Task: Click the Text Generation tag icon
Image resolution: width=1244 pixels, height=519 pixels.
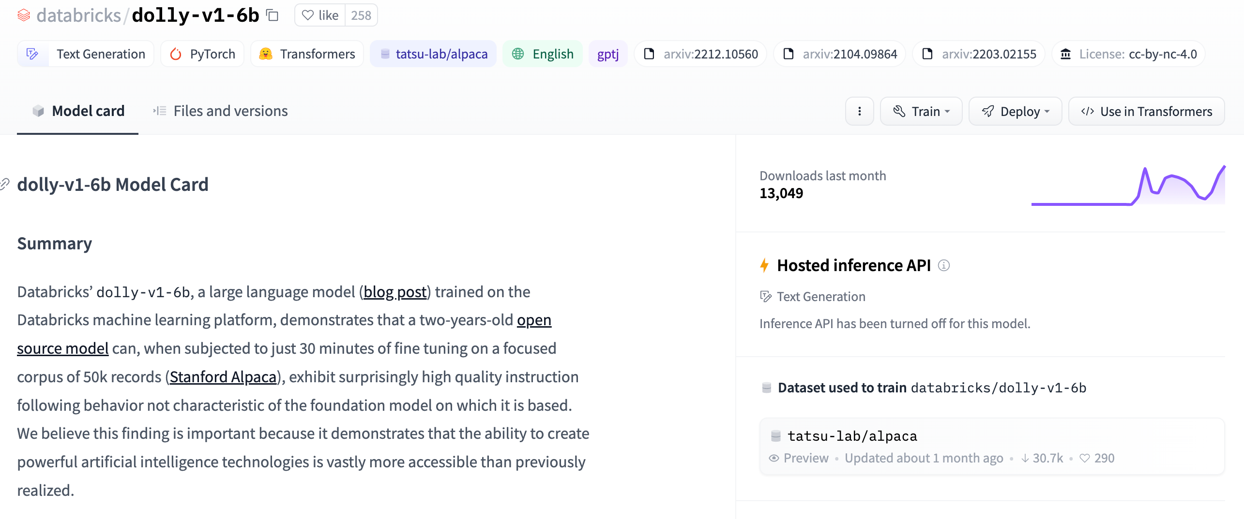Action: pos(32,54)
